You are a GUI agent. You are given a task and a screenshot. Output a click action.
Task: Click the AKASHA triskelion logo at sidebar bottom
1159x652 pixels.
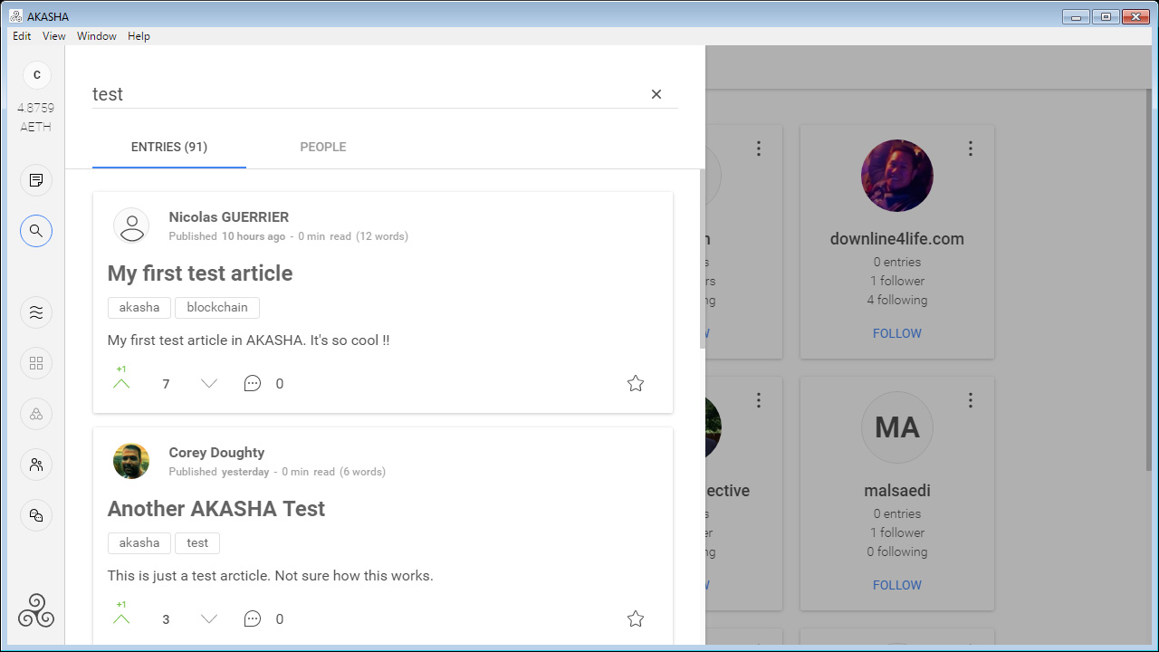(x=36, y=610)
